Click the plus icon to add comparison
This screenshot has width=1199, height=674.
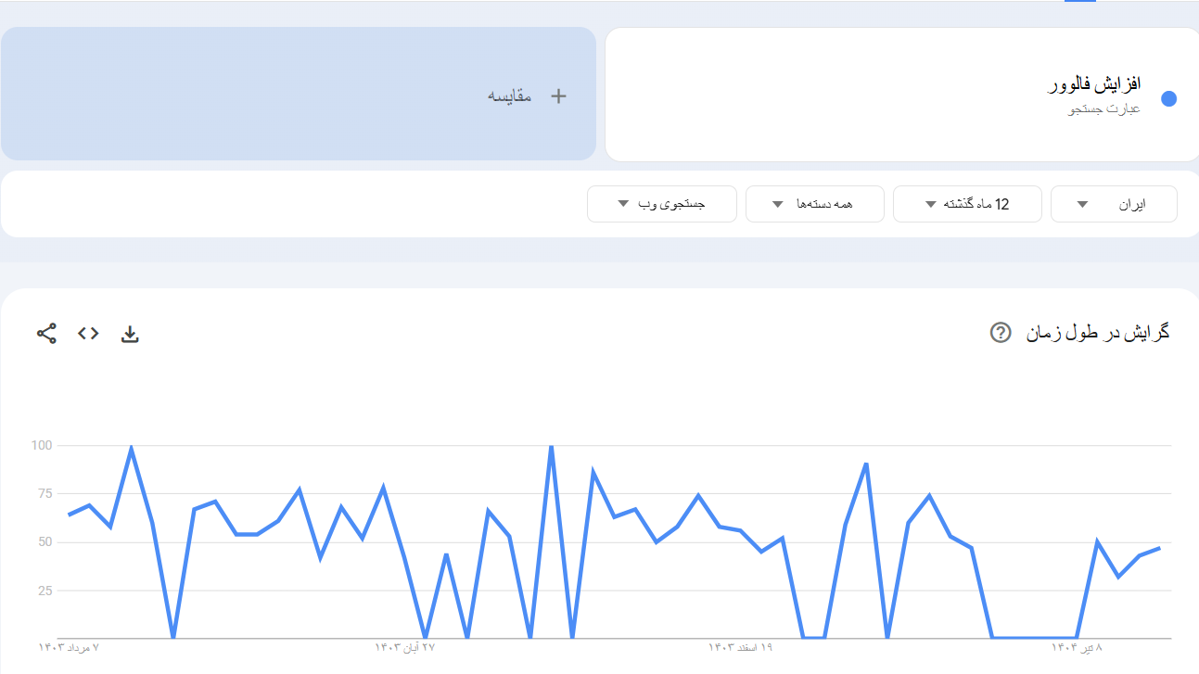click(558, 95)
